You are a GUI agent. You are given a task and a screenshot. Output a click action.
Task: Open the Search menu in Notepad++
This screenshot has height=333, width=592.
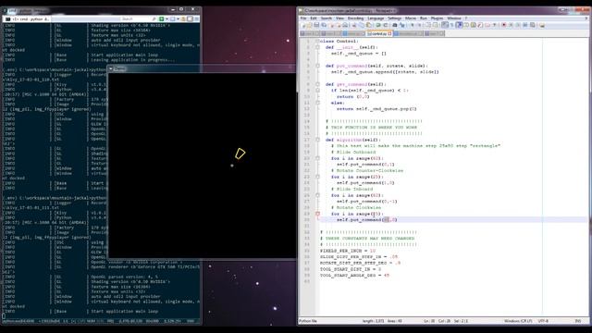tap(327, 18)
